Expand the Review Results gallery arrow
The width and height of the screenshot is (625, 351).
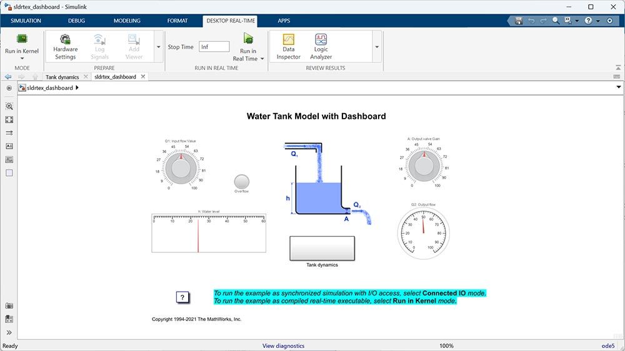[x=377, y=47]
